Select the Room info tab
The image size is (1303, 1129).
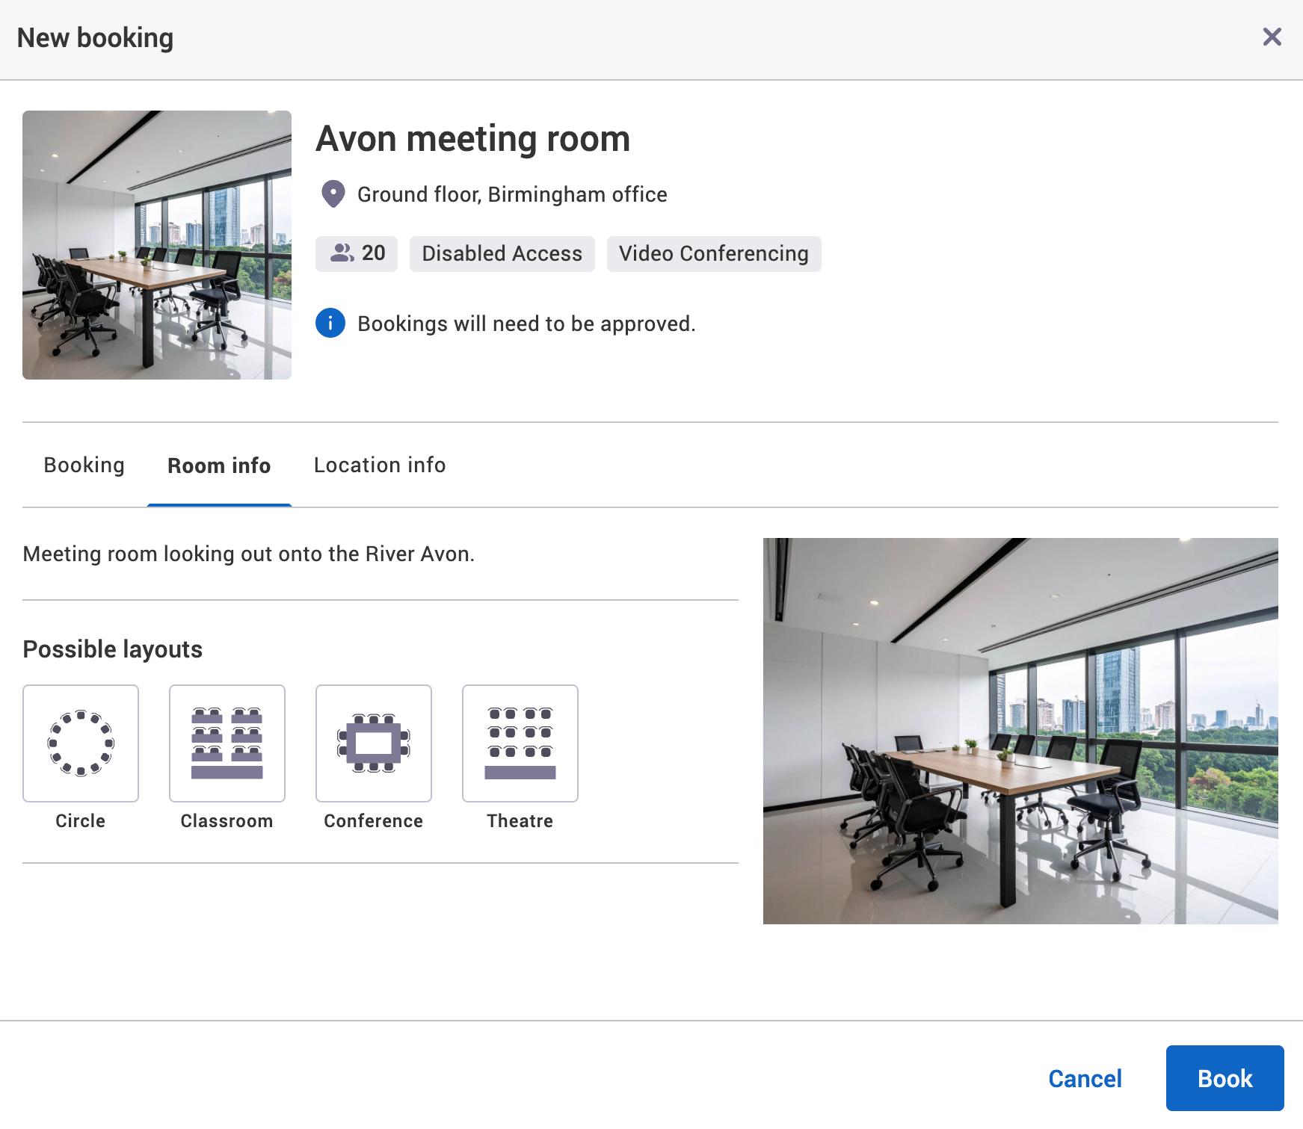pos(218,465)
